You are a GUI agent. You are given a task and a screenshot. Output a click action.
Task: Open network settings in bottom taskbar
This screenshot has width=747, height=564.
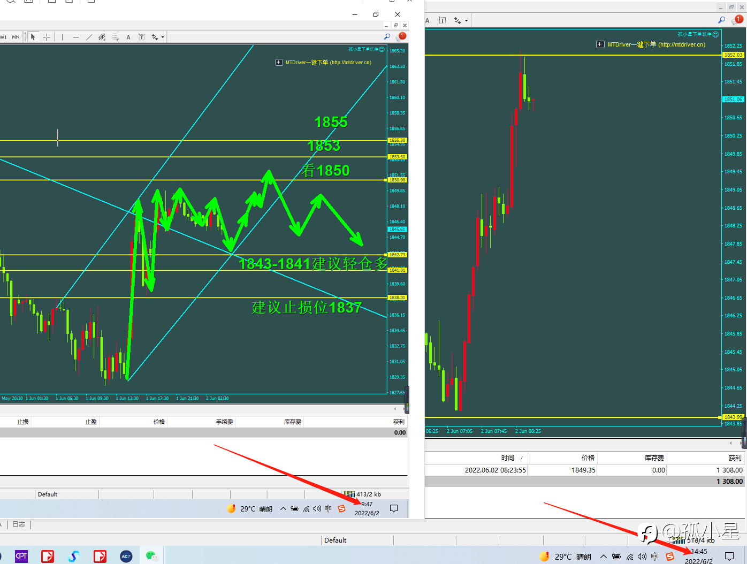coord(630,557)
